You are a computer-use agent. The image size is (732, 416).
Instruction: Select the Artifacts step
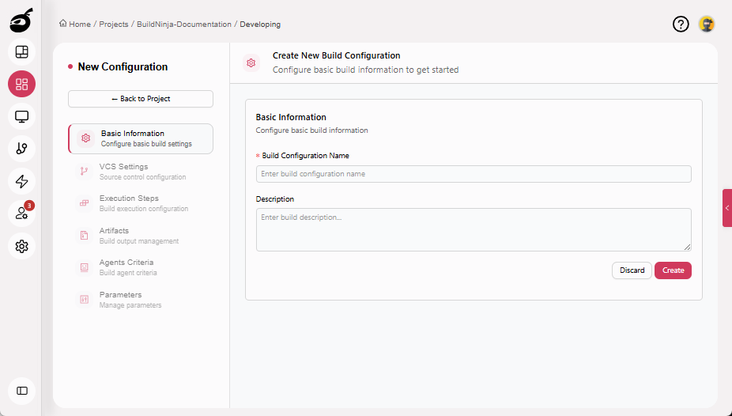pos(141,236)
